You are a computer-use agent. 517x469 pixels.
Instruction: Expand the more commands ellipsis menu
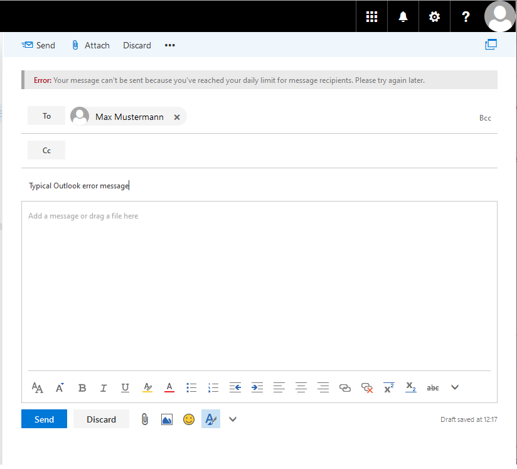[169, 45]
